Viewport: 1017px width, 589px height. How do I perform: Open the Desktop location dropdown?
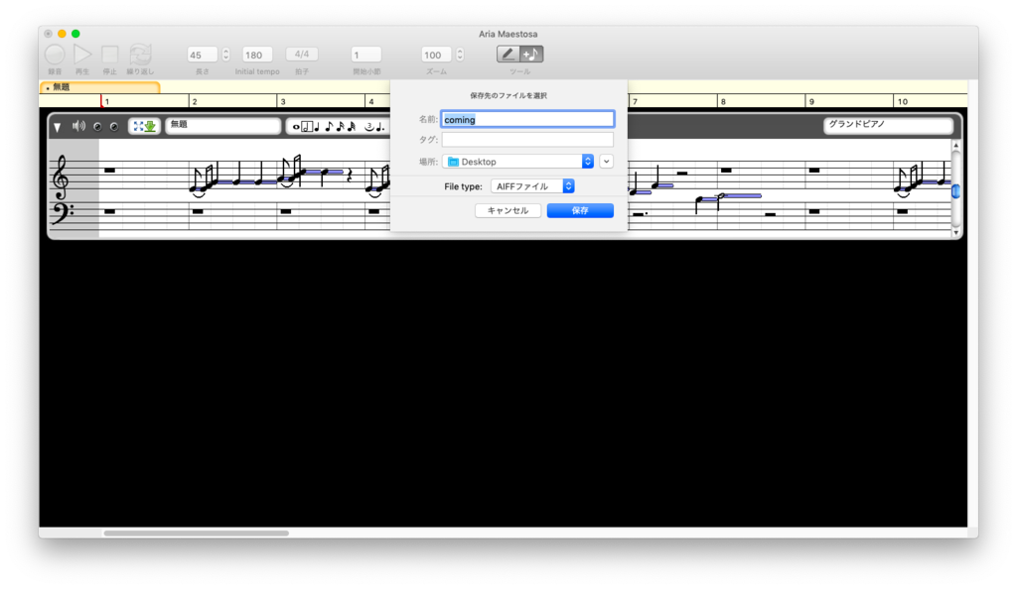(517, 162)
